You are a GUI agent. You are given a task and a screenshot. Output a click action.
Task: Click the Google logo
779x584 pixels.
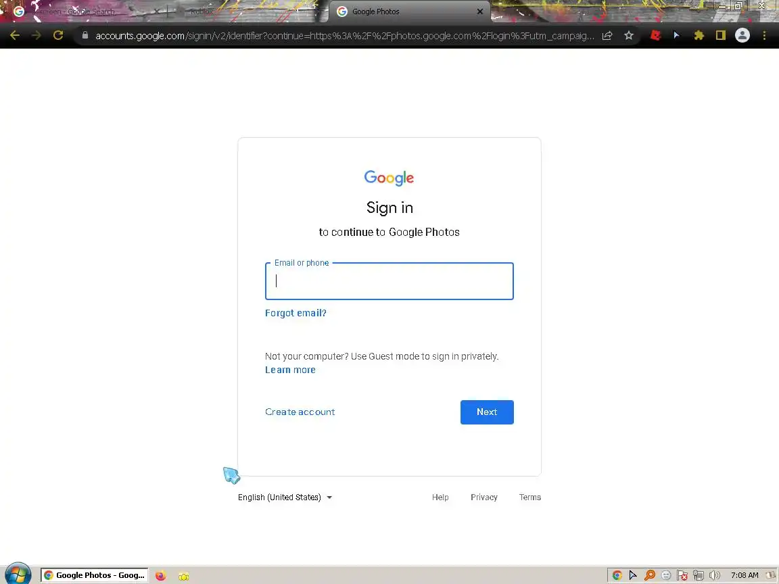click(x=389, y=178)
